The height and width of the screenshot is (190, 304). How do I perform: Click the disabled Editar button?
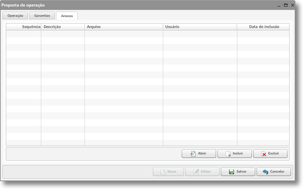click(x=202, y=172)
